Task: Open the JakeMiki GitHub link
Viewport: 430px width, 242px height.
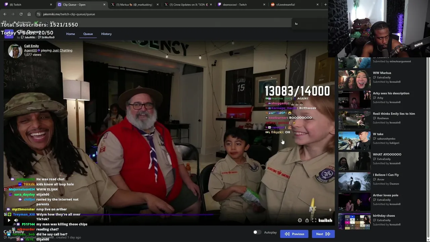Action: click(x=28, y=37)
